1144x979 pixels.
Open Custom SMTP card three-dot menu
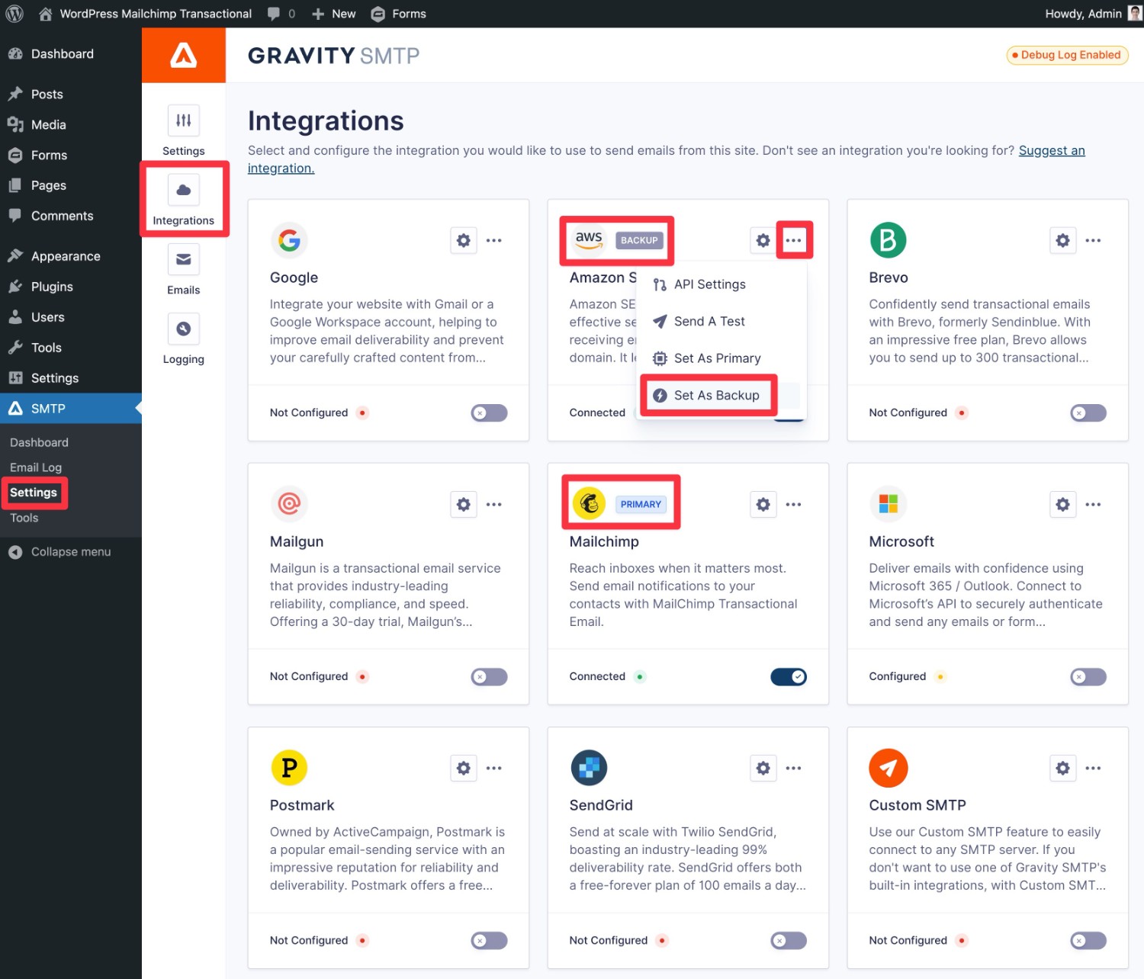click(1094, 769)
